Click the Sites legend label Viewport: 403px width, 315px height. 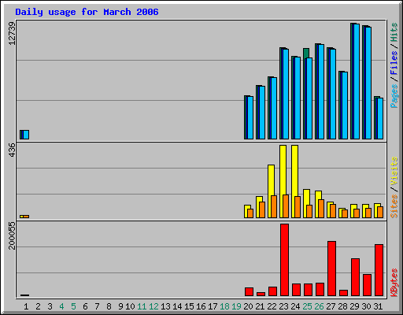pos(394,206)
